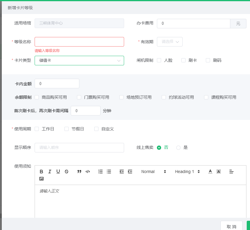Decrease indent using the outdent icon
250x230 pixels.
pyautogui.click(x=121, y=171)
